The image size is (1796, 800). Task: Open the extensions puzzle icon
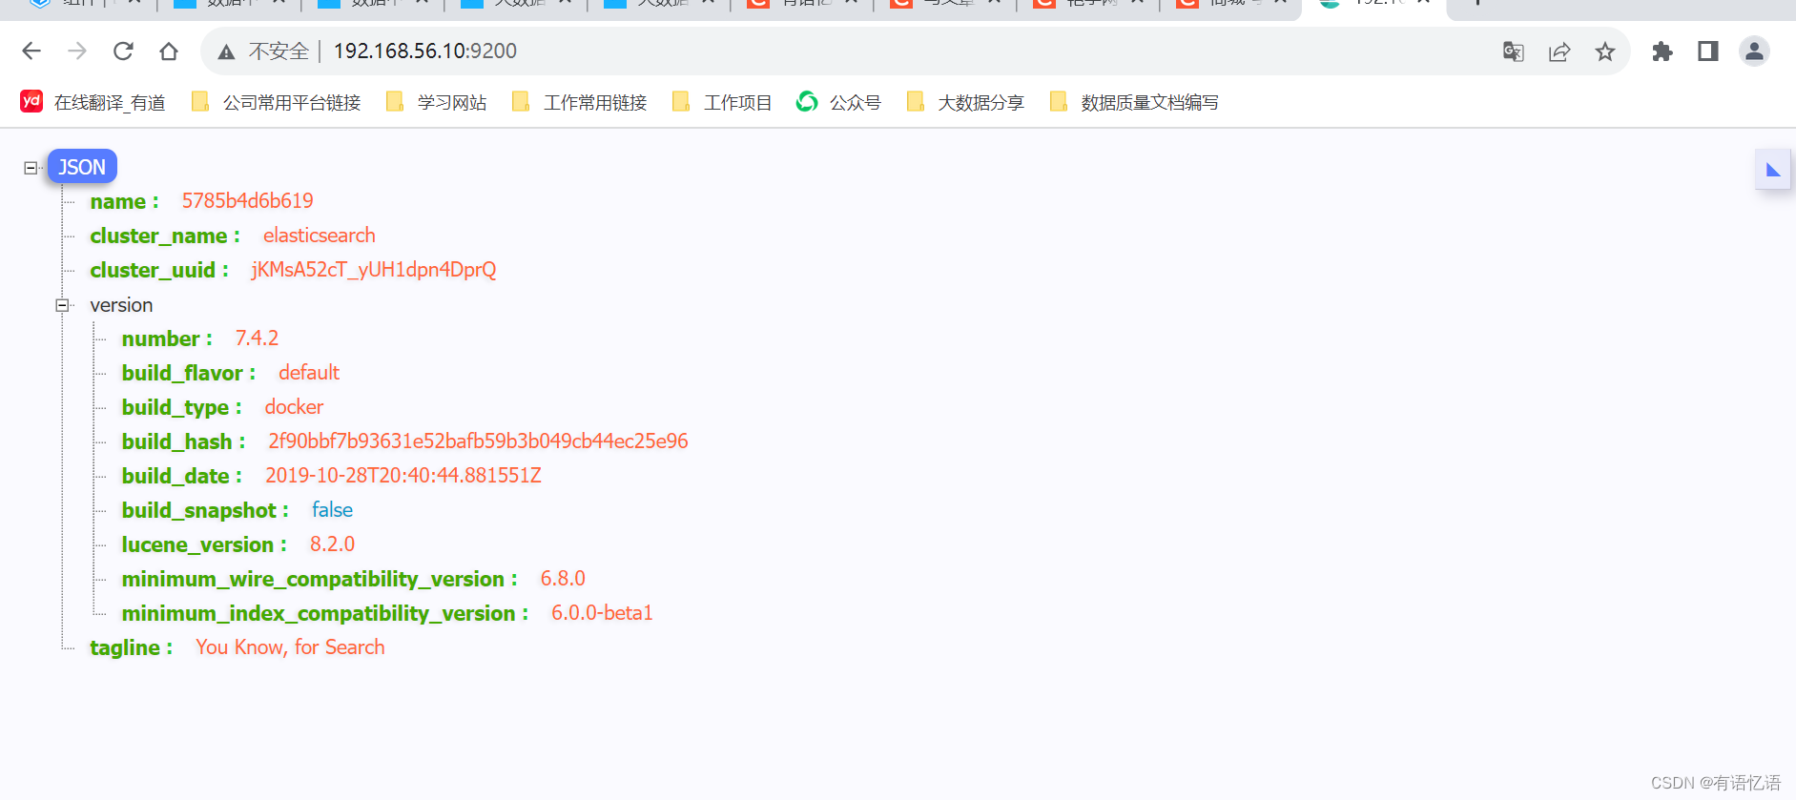click(x=1662, y=51)
